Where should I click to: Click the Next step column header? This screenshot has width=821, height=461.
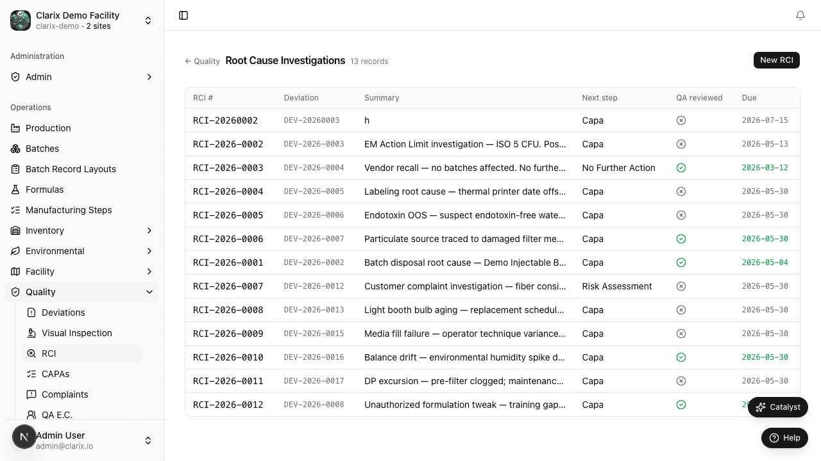600,98
